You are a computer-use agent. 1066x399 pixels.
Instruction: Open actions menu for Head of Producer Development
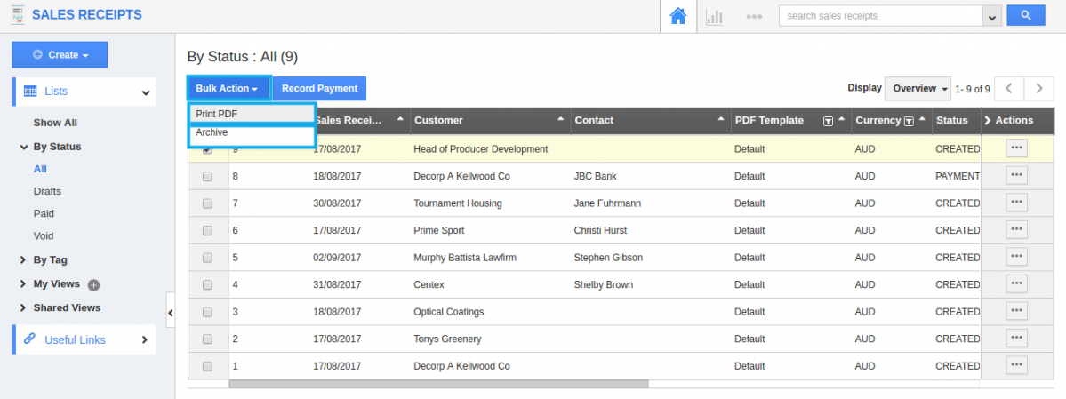(x=1016, y=148)
